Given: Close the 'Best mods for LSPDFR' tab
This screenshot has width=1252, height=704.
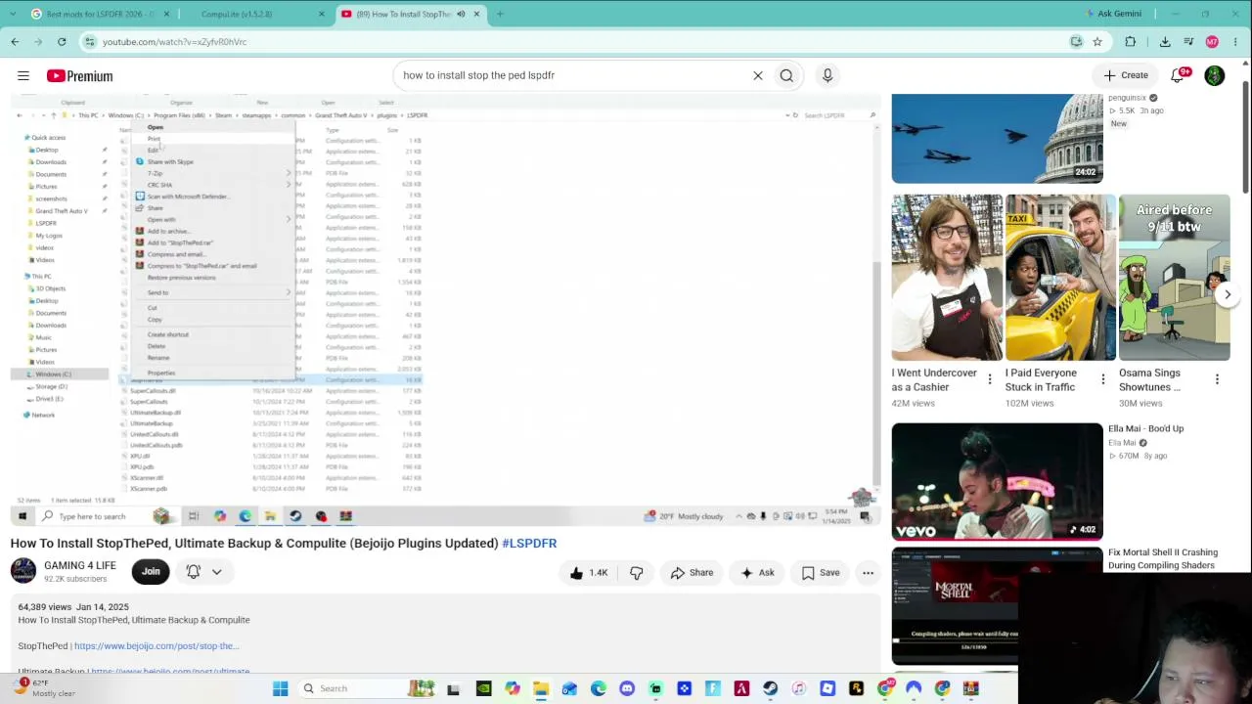Looking at the screenshot, I should pos(166,14).
